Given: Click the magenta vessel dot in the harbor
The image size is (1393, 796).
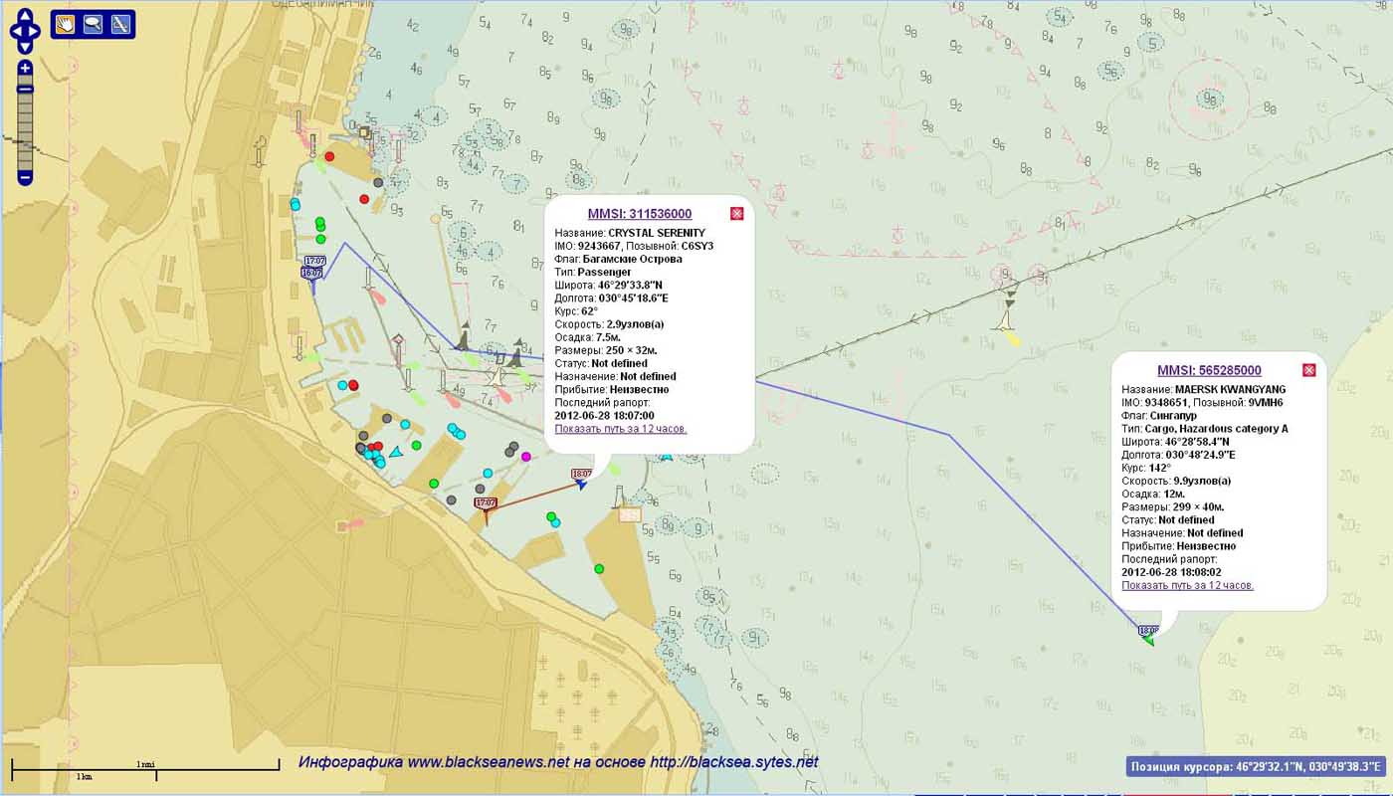Looking at the screenshot, I should [x=526, y=457].
